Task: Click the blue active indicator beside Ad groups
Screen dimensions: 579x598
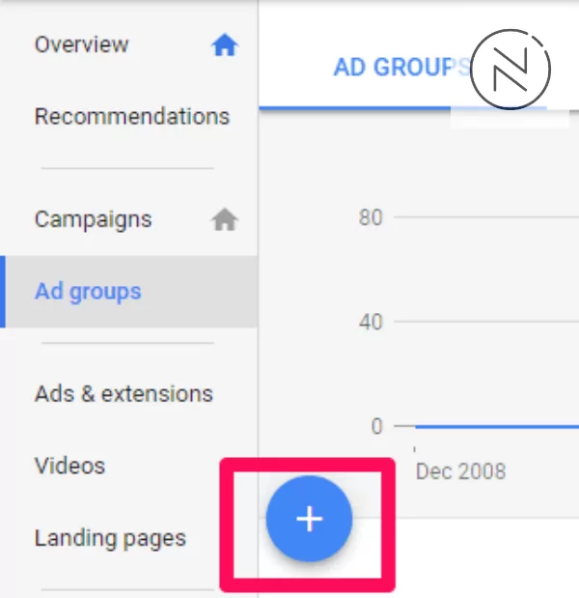Action: coord(3,292)
